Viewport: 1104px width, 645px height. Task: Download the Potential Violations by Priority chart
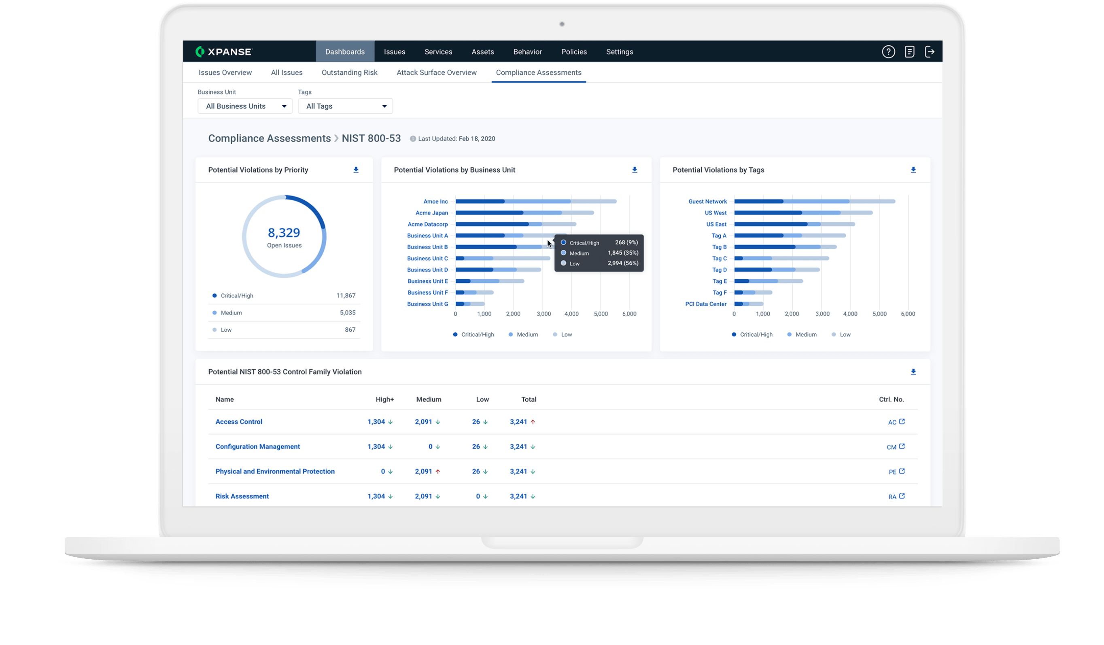click(356, 170)
